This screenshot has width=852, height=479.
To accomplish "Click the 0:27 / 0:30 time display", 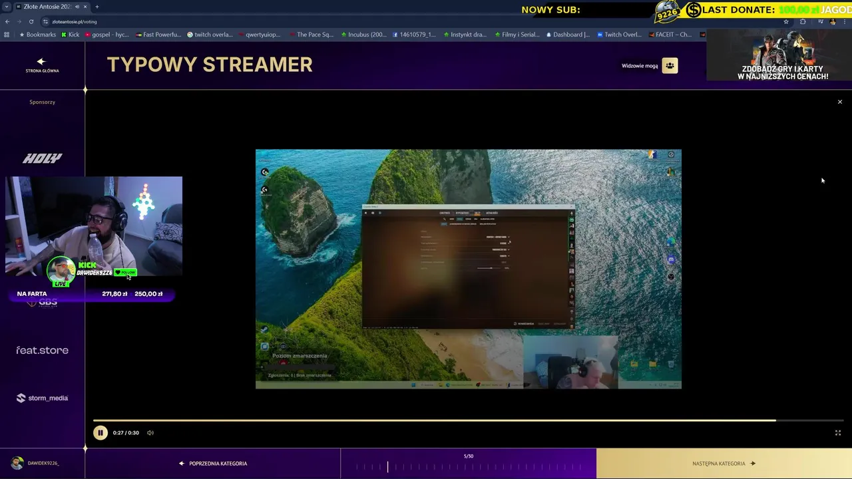I will pos(126,432).
